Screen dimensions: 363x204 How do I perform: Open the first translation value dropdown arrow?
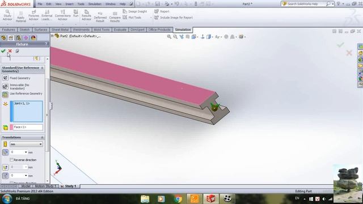click(26, 152)
